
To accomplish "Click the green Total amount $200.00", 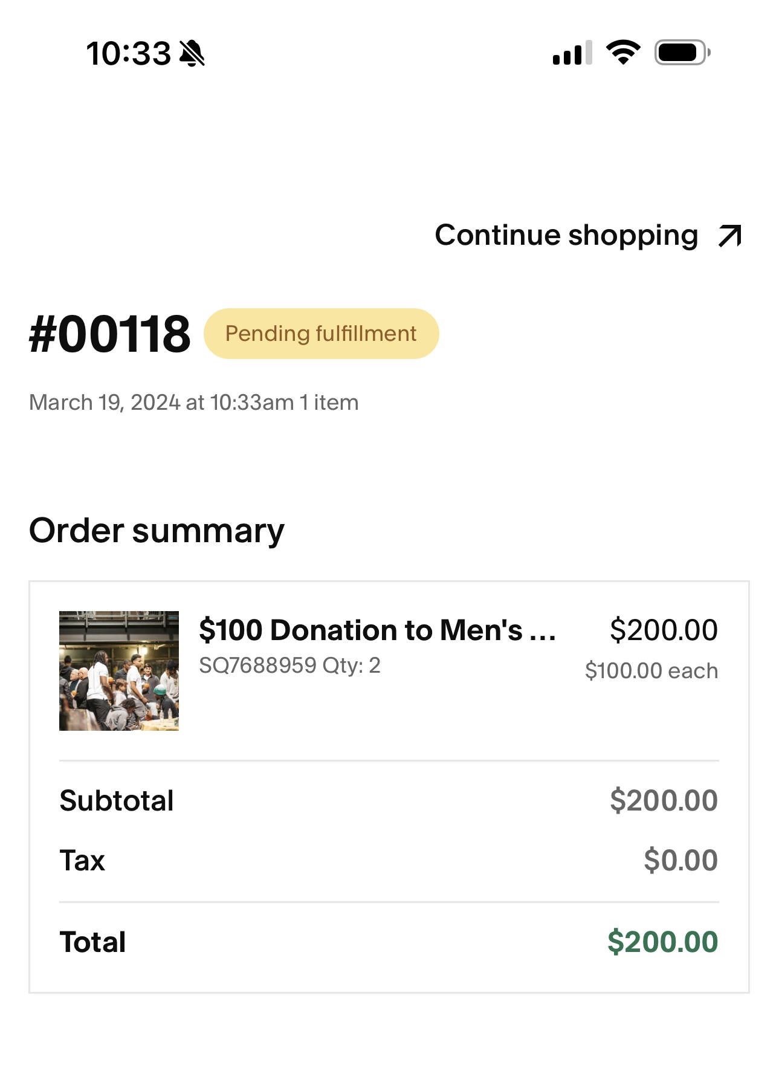I will click(x=662, y=942).
